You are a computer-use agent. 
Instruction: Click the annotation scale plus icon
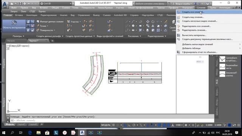pos(193,125)
